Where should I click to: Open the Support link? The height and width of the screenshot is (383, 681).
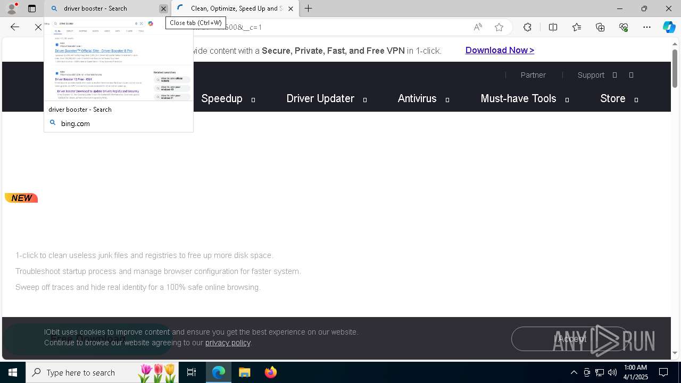pyautogui.click(x=591, y=75)
